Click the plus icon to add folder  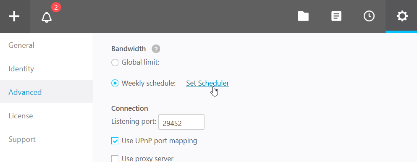point(14,16)
